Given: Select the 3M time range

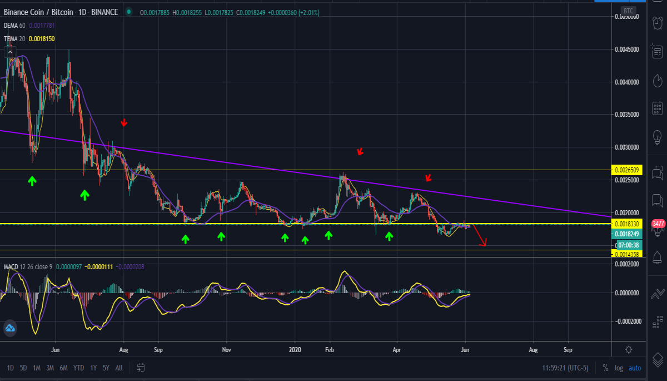Looking at the screenshot, I should (x=50, y=368).
